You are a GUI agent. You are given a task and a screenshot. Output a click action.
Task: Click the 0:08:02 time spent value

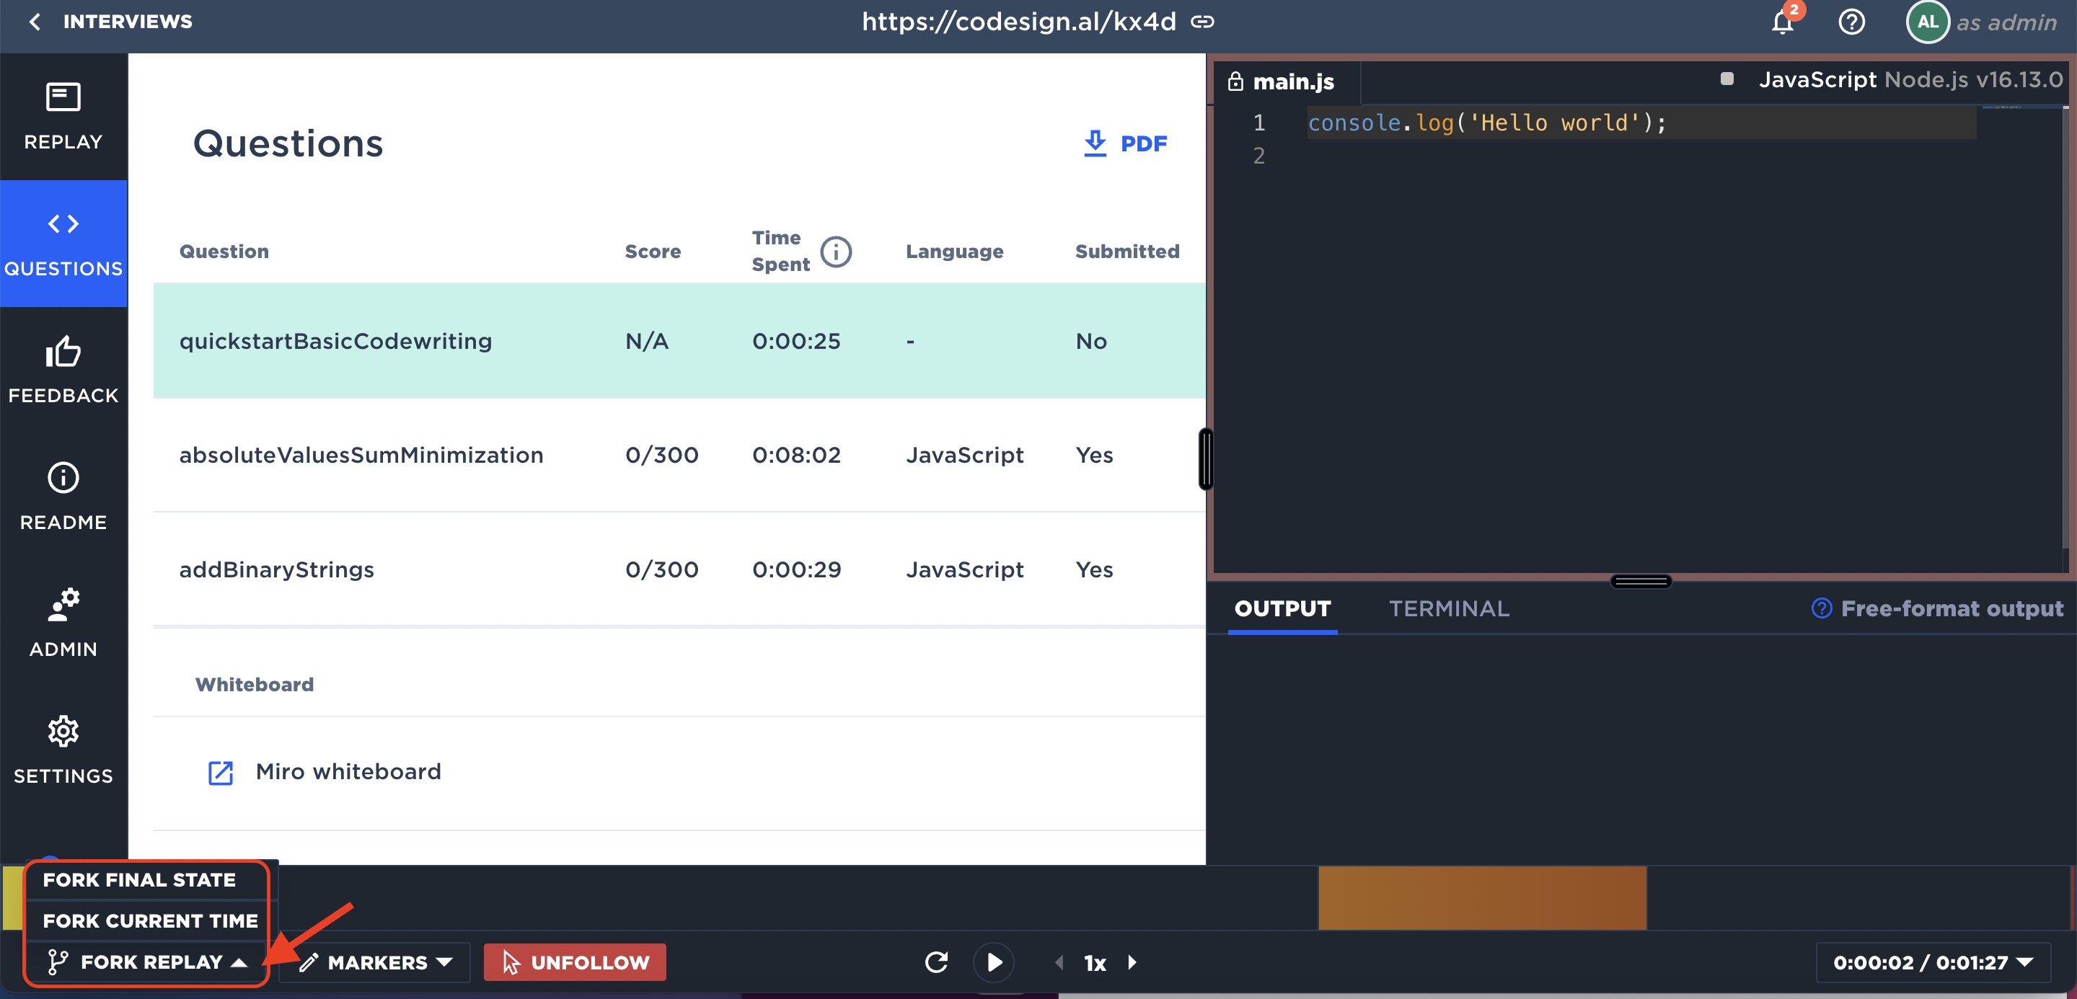pos(795,456)
